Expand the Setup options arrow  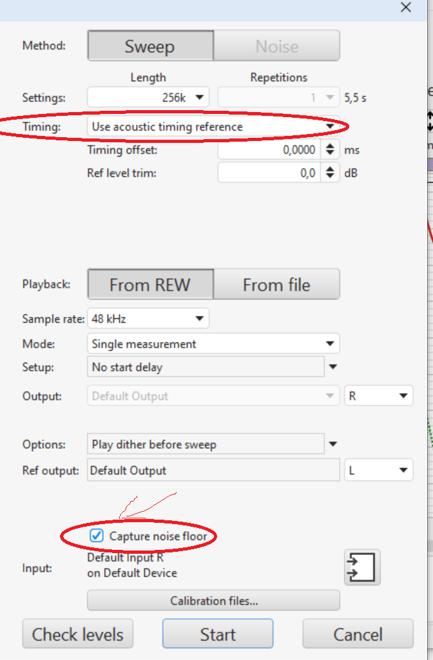pyautogui.click(x=332, y=367)
